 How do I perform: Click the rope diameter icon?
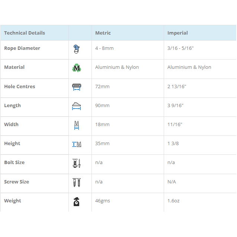tap(77, 49)
